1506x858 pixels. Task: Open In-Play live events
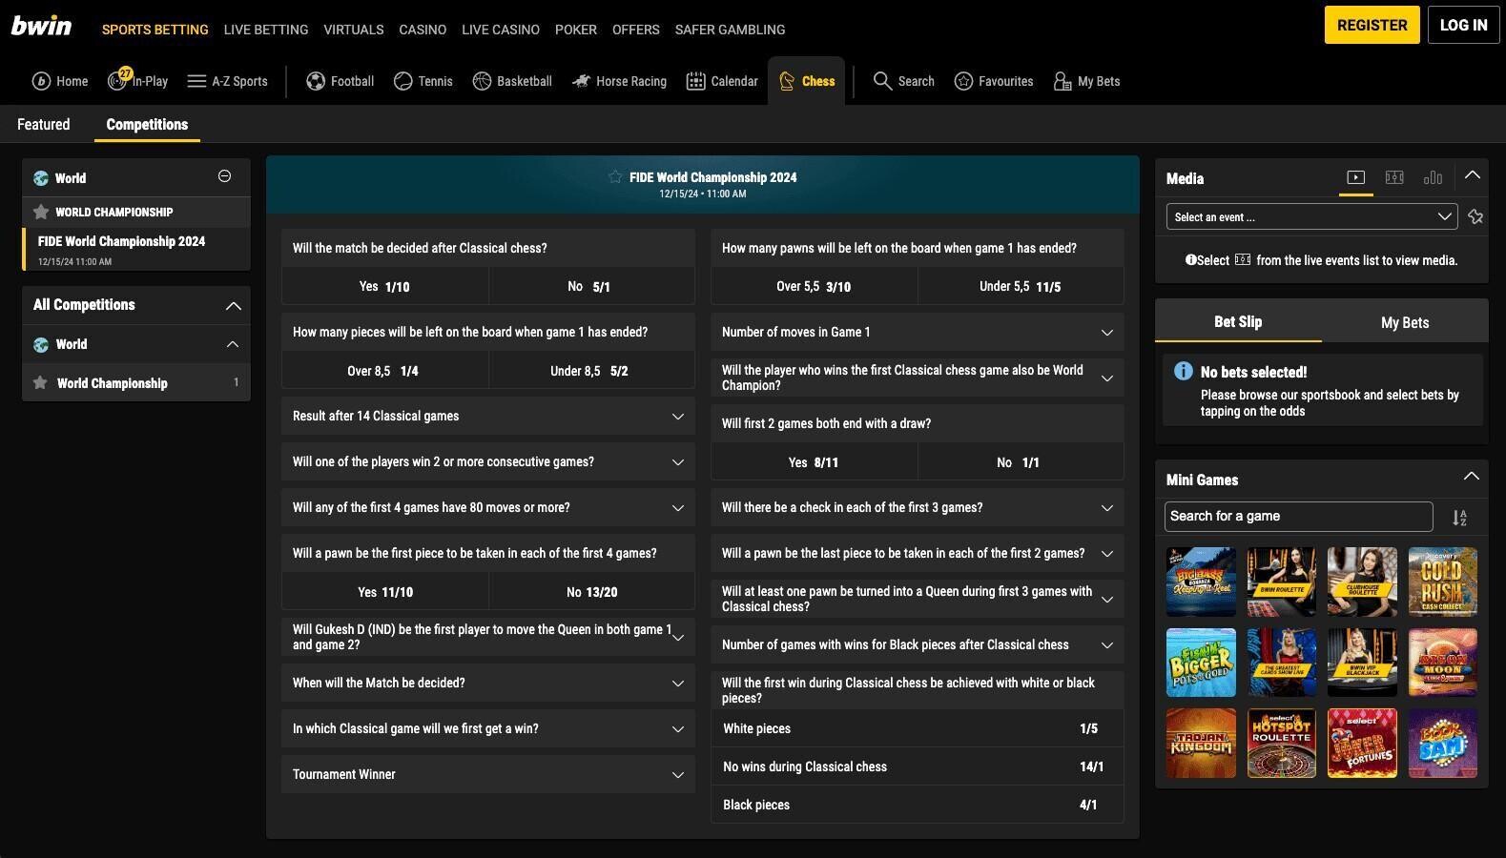137,81
